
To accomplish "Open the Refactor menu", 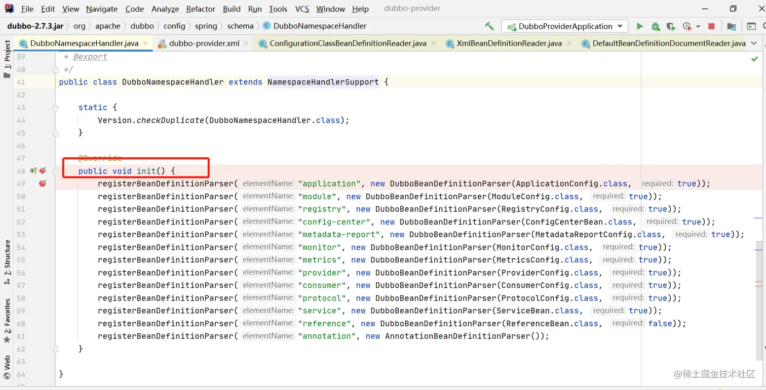I will 201,9.
